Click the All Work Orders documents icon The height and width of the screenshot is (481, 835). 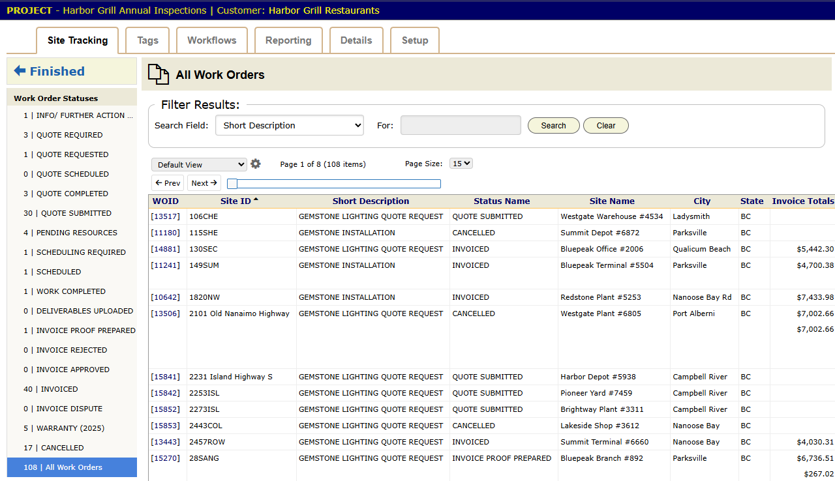coord(158,74)
